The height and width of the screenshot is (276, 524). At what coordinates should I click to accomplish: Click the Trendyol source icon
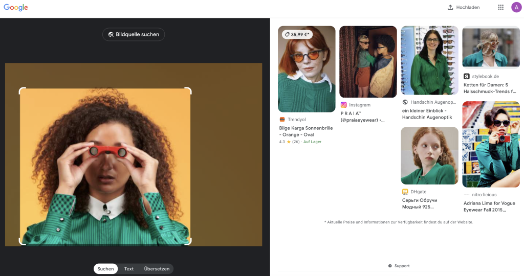click(282, 120)
